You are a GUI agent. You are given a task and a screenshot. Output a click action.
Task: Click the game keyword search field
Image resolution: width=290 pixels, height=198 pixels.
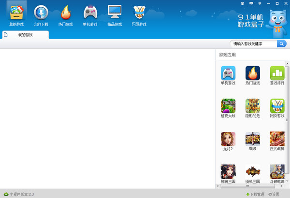252,43
